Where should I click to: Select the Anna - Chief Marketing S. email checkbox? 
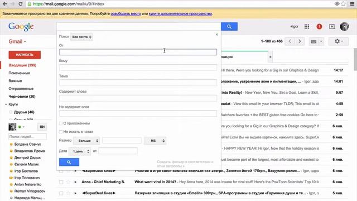(61, 182)
